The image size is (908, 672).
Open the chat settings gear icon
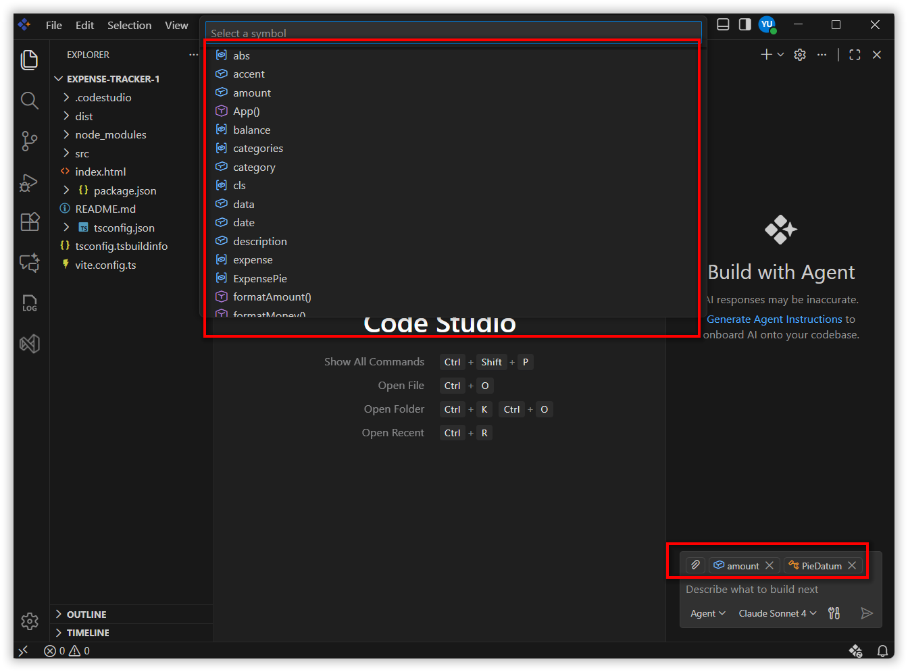800,55
